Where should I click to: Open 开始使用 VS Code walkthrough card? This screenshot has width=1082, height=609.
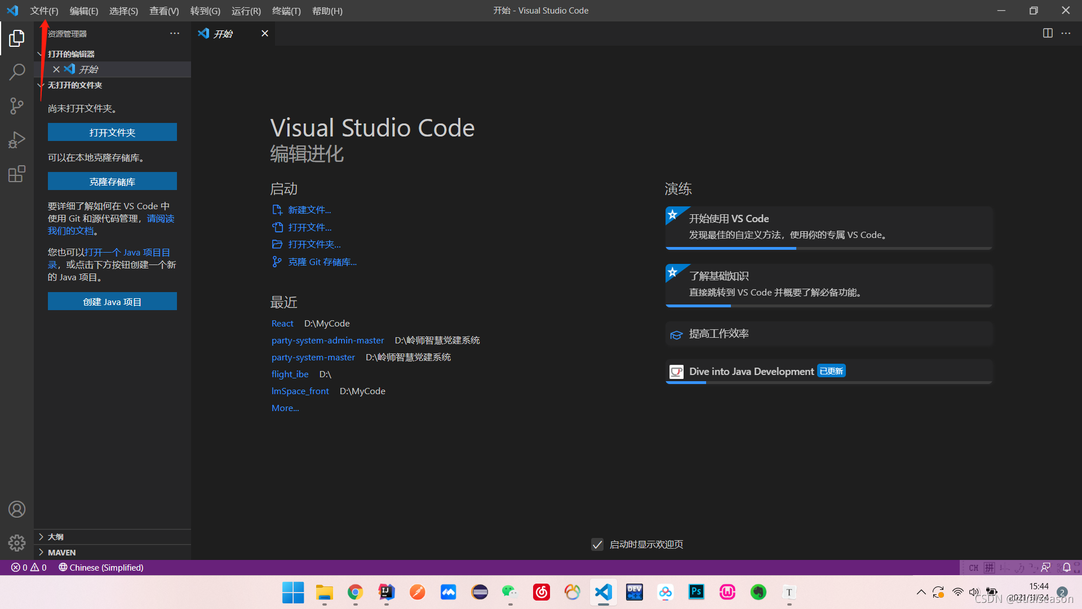coord(829,228)
